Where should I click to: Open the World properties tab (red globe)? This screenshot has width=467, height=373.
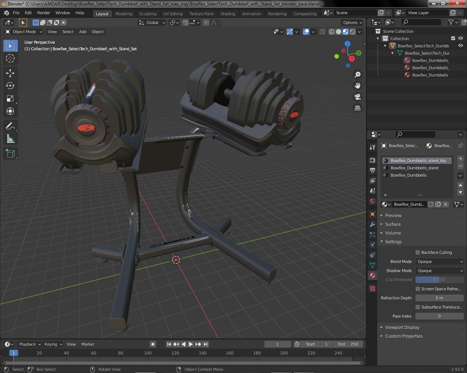373,201
